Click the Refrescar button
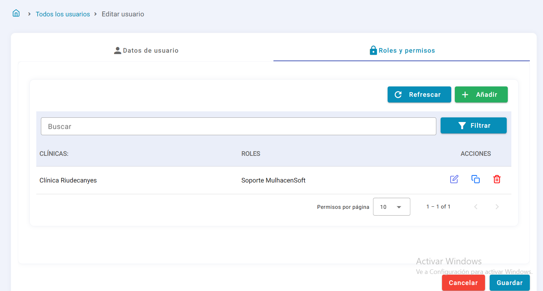The image size is (543, 291). 419,95
